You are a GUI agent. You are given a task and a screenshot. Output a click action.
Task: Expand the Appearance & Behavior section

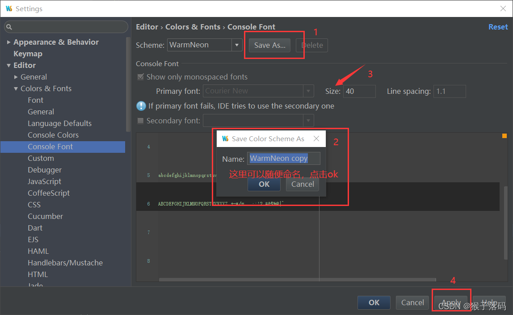[9, 42]
